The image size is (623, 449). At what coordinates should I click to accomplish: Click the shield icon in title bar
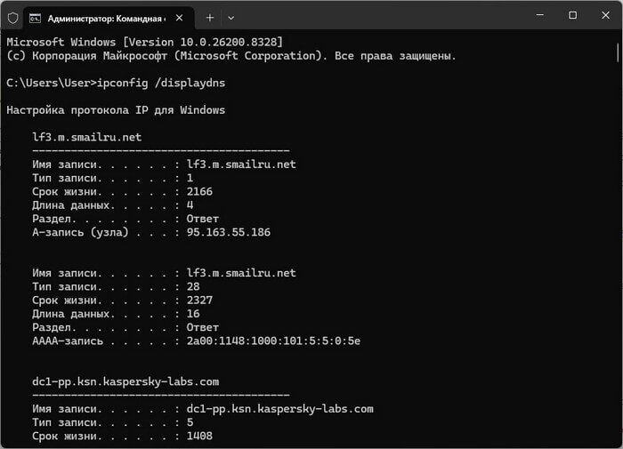click(12, 18)
